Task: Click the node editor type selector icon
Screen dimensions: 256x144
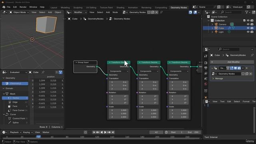Action: click(x=69, y=12)
